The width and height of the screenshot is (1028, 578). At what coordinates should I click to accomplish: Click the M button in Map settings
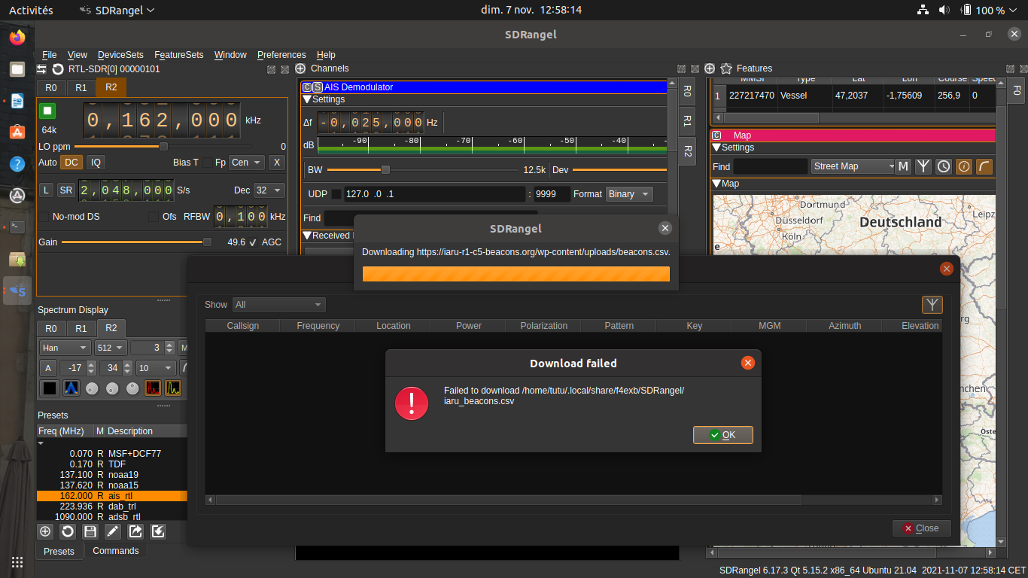tap(904, 166)
